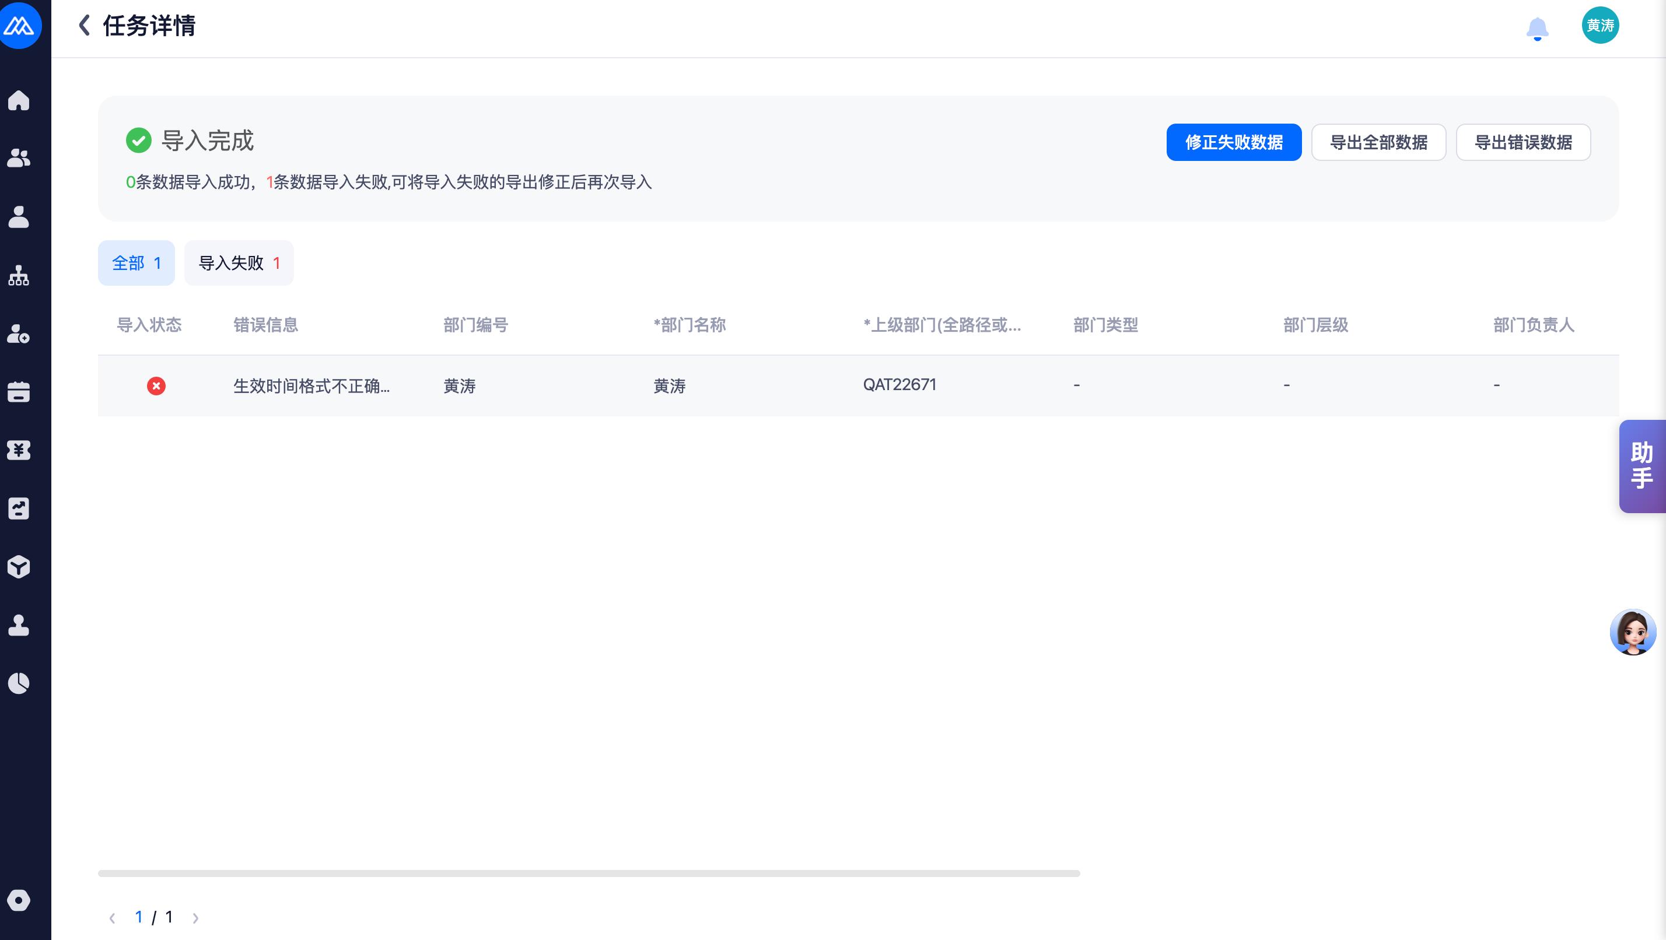Click the calendar icon in sidebar
The image size is (1666, 940).
(19, 392)
